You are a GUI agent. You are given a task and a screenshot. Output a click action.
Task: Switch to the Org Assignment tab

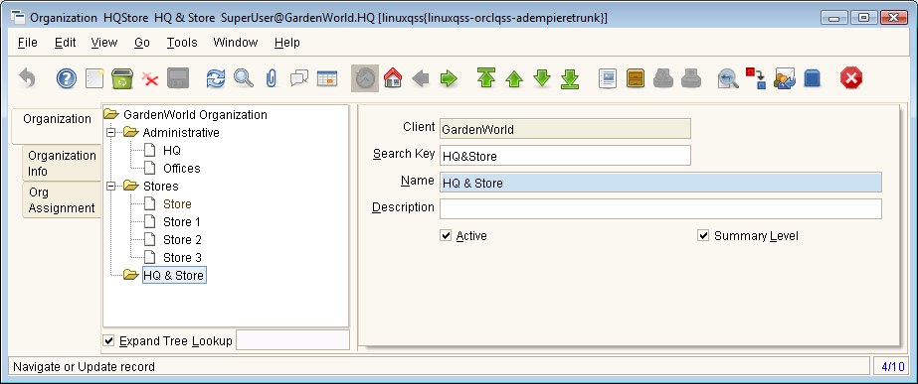coord(62,199)
